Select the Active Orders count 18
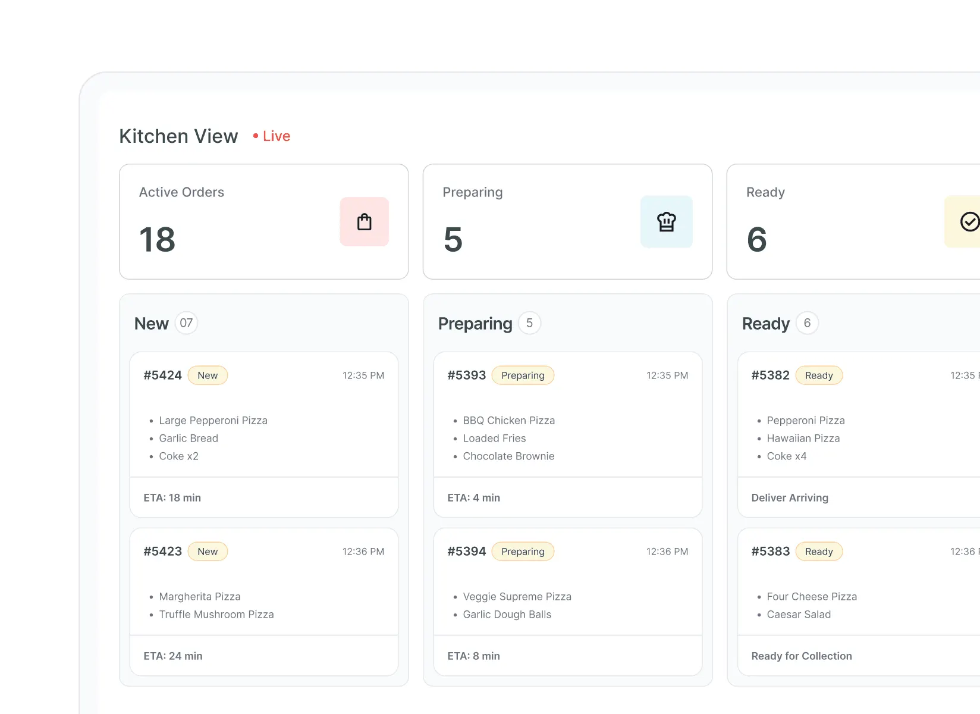 [158, 240]
